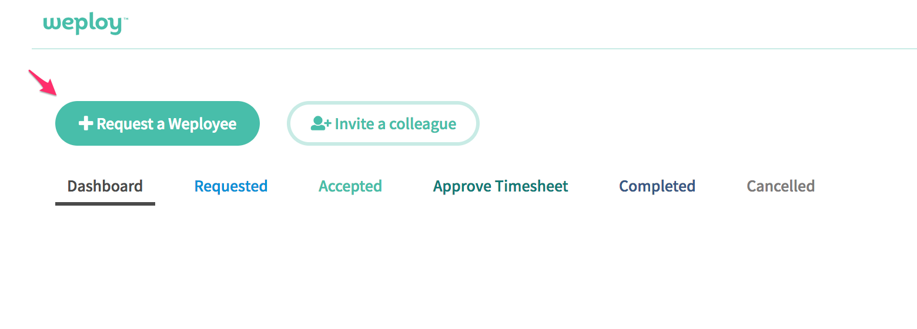Click the word Weployee in the green button

point(202,124)
